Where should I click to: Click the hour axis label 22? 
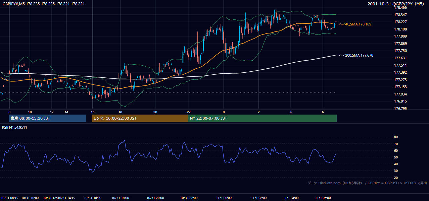pyautogui.click(x=189, y=112)
